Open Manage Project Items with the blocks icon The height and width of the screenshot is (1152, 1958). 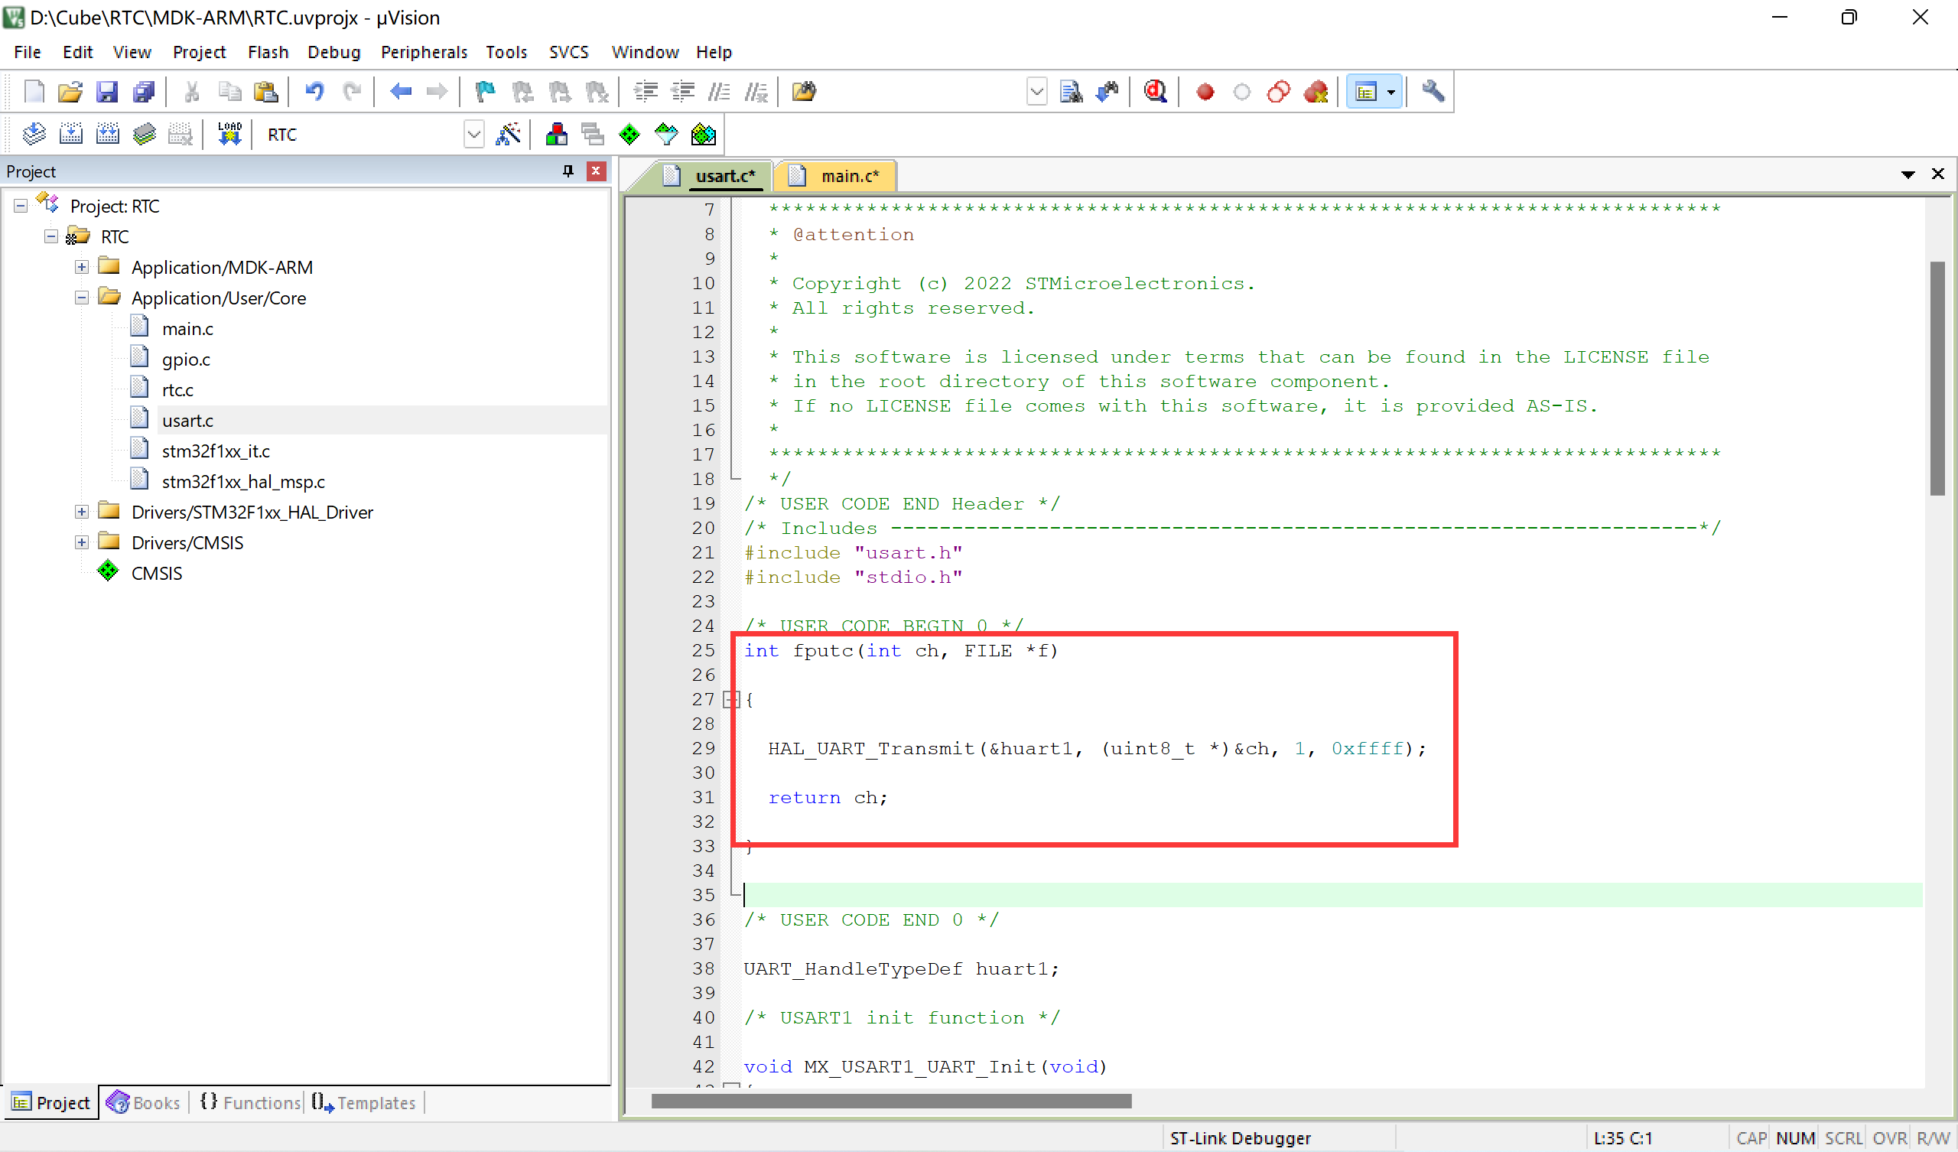(555, 135)
